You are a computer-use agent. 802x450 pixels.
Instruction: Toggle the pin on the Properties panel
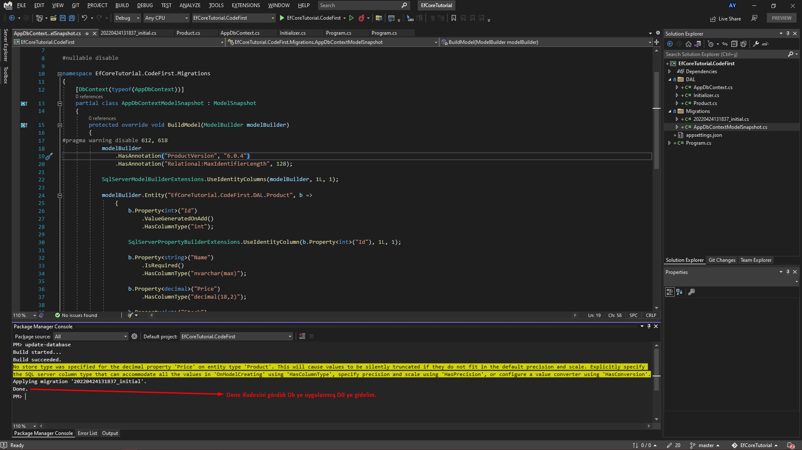tap(787, 272)
